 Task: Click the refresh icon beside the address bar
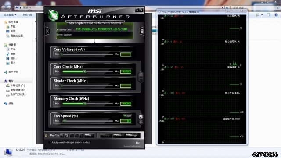pyautogui.click(x=227, y=8)
